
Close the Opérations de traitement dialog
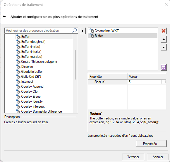166,4
